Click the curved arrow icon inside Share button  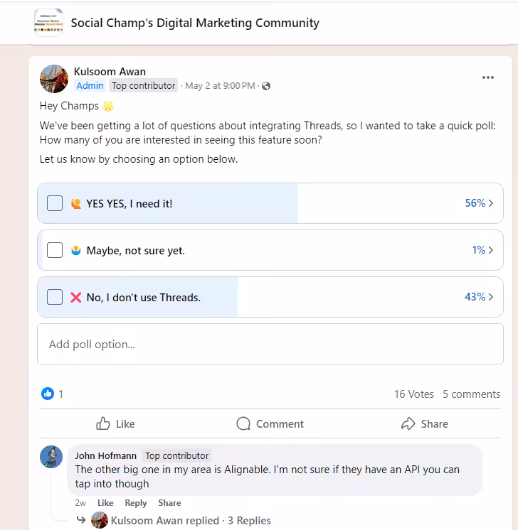[408, 423]
